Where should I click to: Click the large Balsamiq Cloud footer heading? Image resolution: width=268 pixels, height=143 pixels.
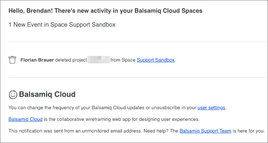(x=47, y=95)
